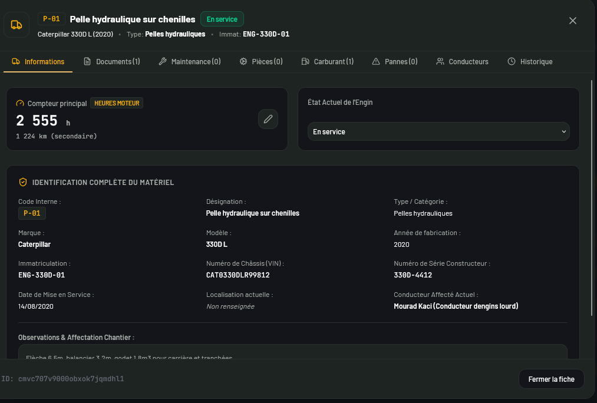Screen dimensions: 597x403
Task: Click the truck icon on Informations tab
Action: tap(15, 62)
